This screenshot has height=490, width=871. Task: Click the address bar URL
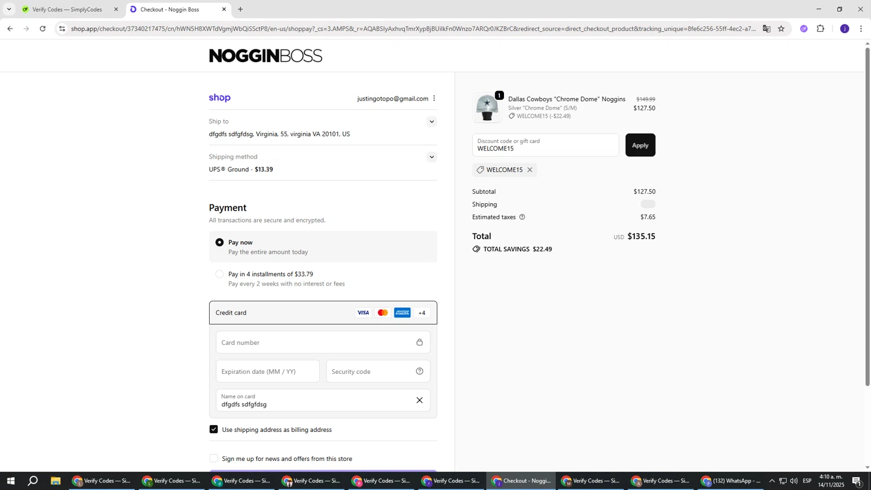pos(413,28)
